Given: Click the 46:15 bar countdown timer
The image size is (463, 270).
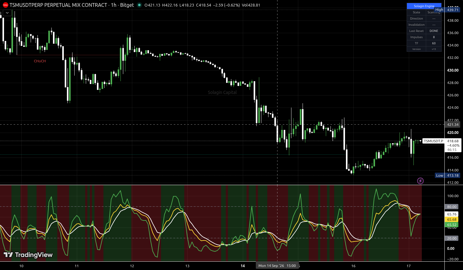Looking at the screenshot, I should tap(452, 150).
